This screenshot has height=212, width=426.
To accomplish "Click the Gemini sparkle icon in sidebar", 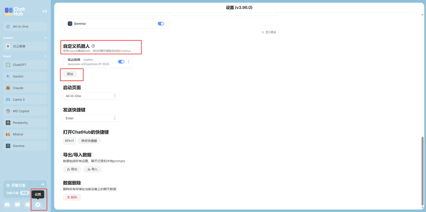I will [x=8, y=77].
